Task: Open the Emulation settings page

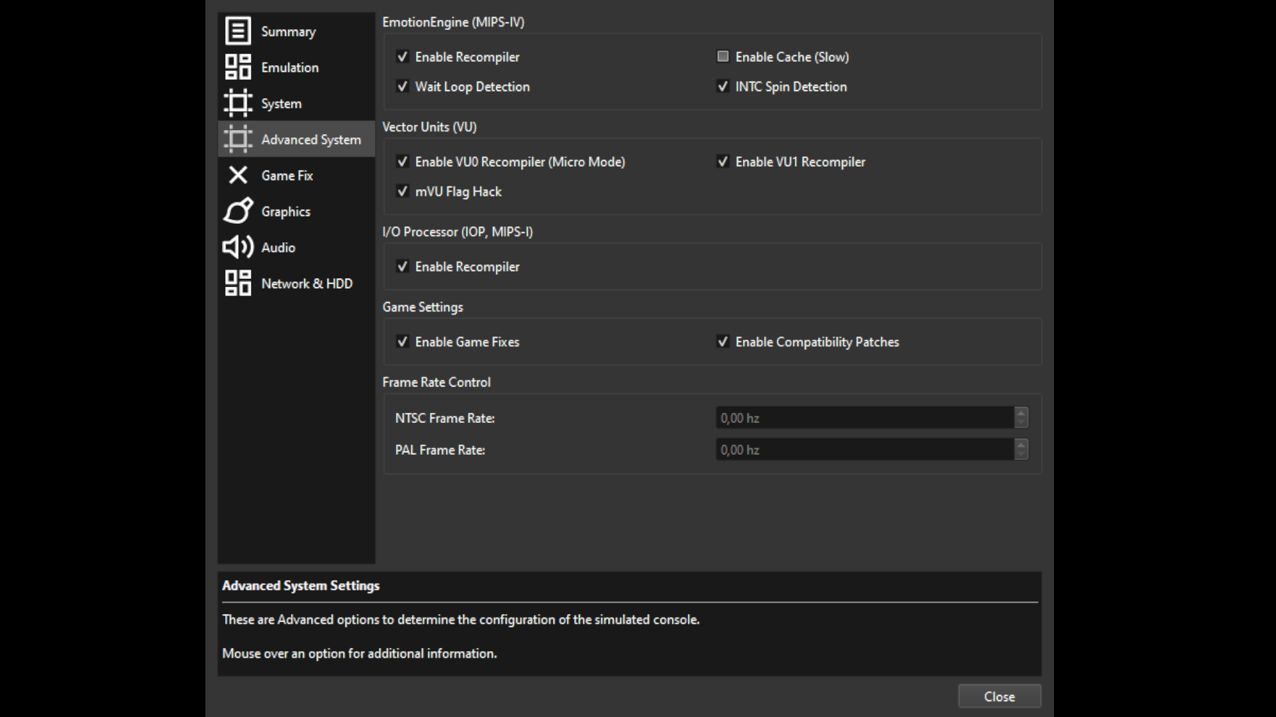Action: click(x=289, y=66)
